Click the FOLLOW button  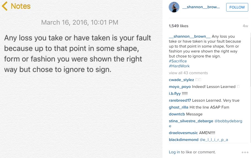tap(237, 7)
